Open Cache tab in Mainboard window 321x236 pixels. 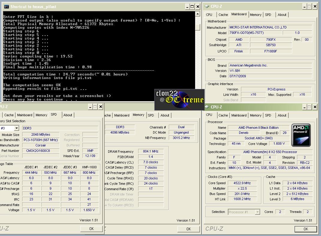point(223,15)
